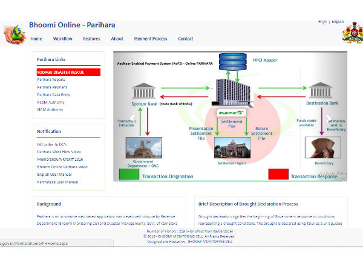363x272 pixels.
Task: Click the Destination Bank building icon
Action: pyautogui.click(x=321, y=90)
